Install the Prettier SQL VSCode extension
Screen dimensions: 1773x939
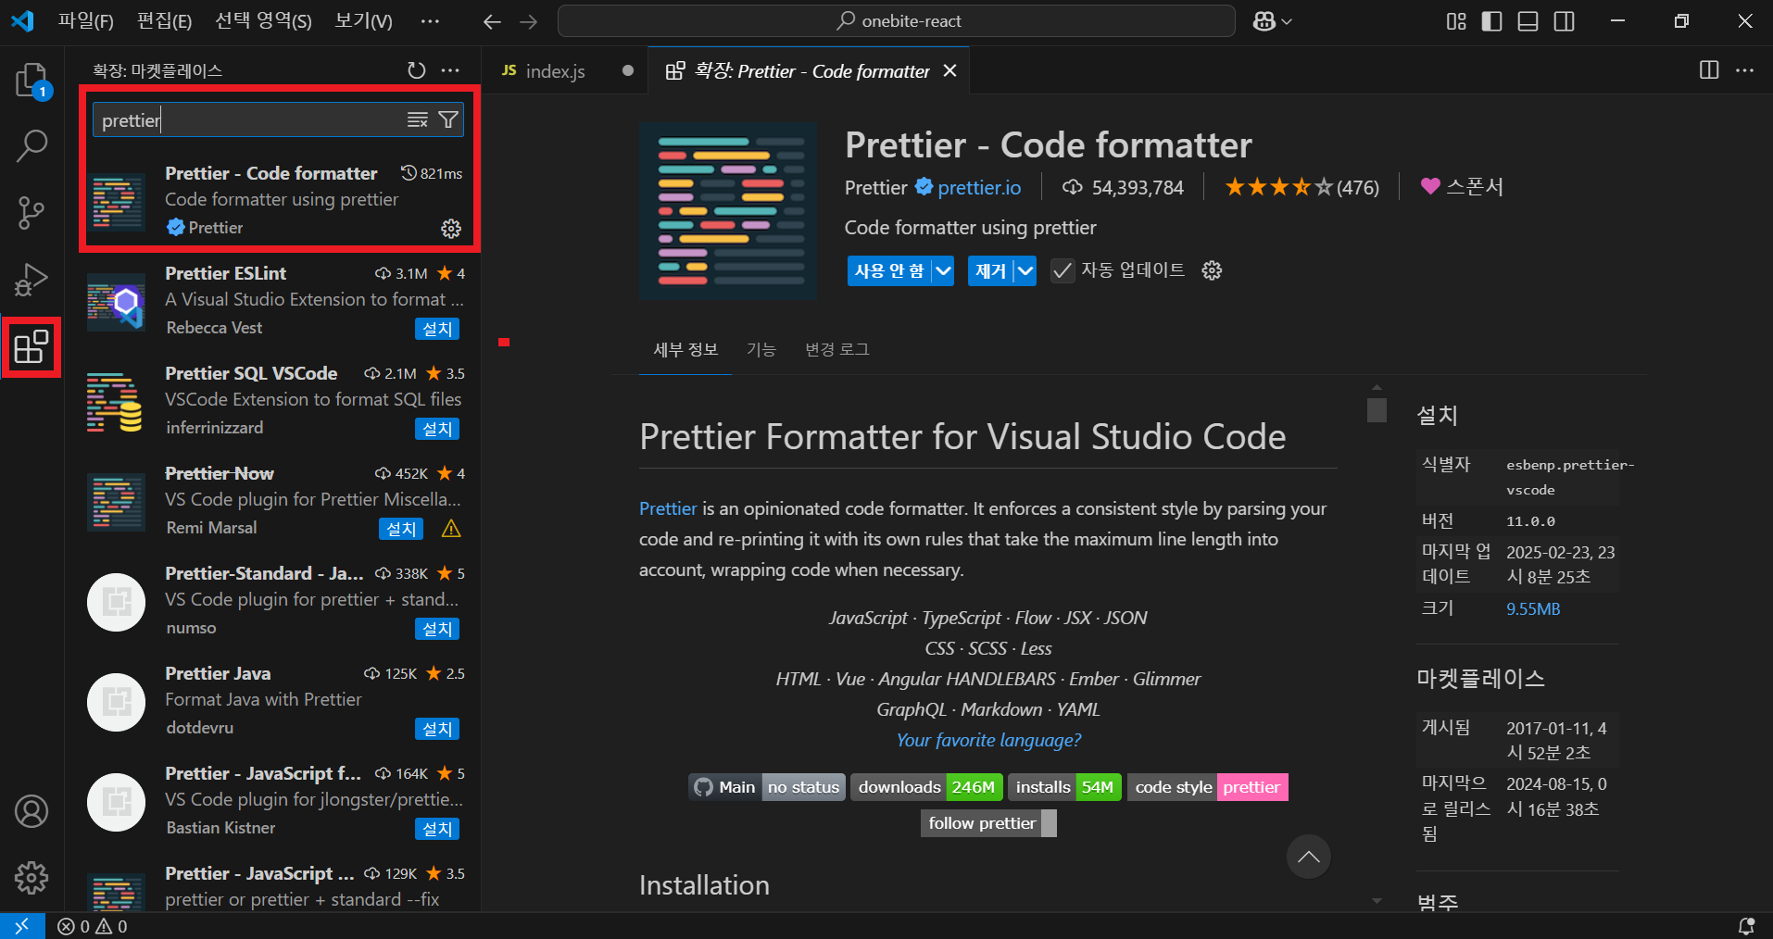click(437, 429)
